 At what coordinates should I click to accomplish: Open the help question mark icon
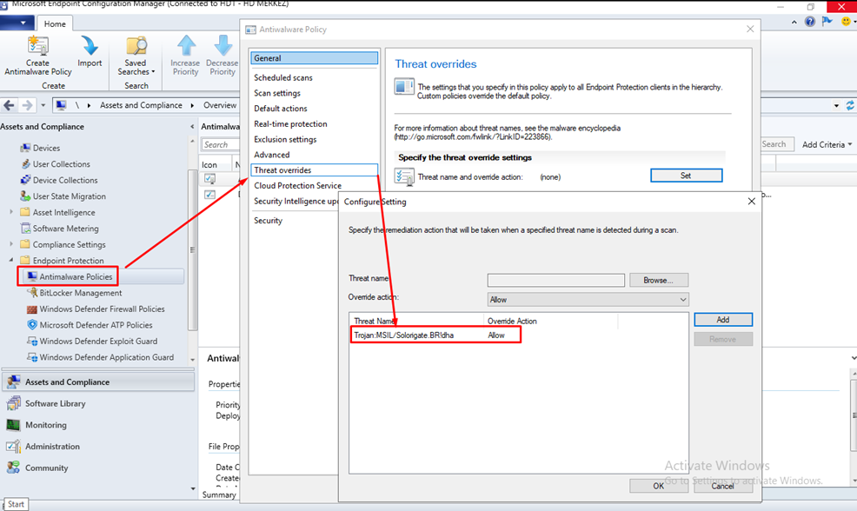[810, 22]
